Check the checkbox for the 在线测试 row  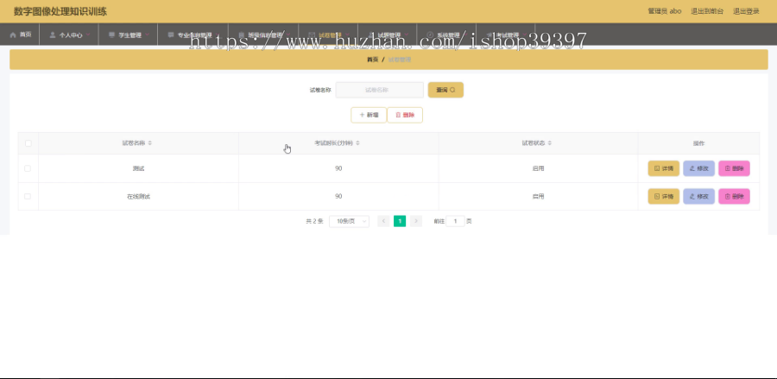28,196
